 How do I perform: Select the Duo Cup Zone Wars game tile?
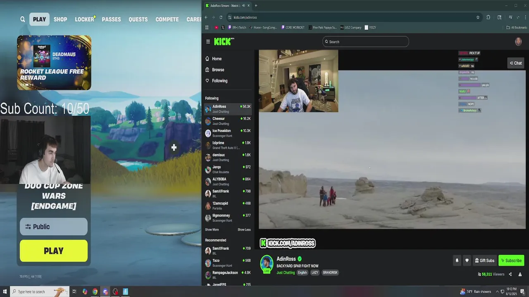coord(54,196)
